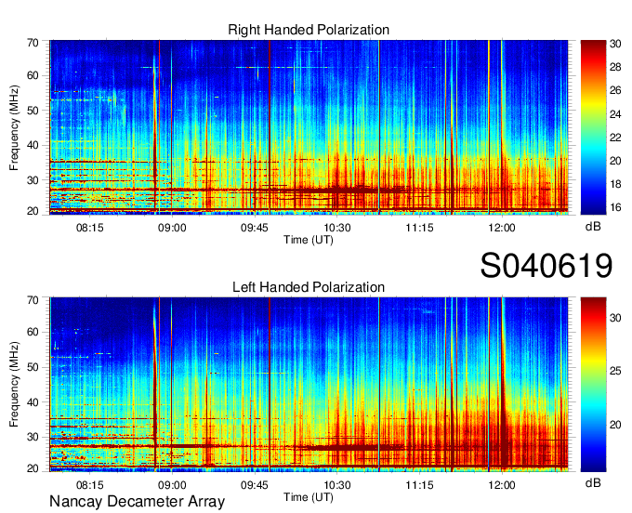Click the right-handed plot's color scale bar
The width and height of the screenshot is (632, 513).
point(593,127)
